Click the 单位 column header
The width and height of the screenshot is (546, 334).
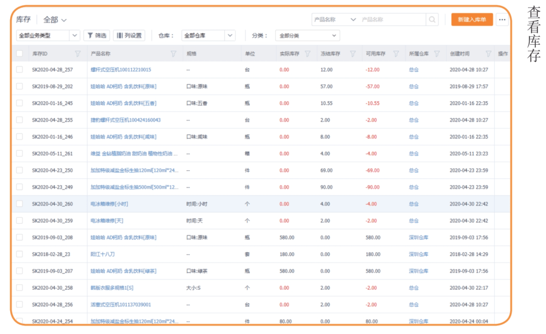(250, 54)
